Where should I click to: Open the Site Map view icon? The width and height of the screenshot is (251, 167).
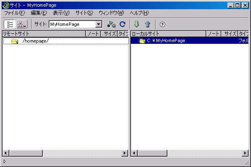tap(21, 24)
